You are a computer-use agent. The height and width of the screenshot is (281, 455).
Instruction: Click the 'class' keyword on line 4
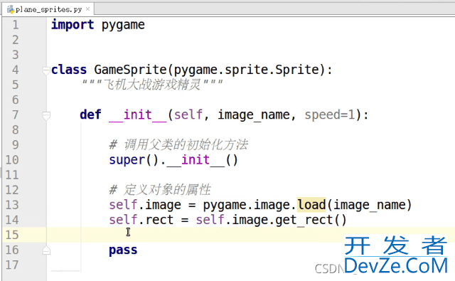pos(69,70)
